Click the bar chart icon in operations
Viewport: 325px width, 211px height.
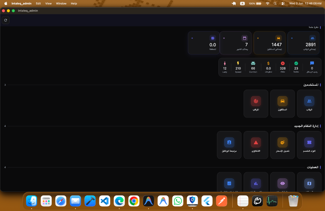tap(256, 183)
